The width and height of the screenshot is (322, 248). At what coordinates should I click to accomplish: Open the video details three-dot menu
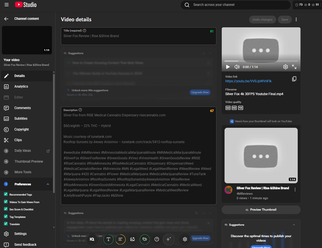296,20
